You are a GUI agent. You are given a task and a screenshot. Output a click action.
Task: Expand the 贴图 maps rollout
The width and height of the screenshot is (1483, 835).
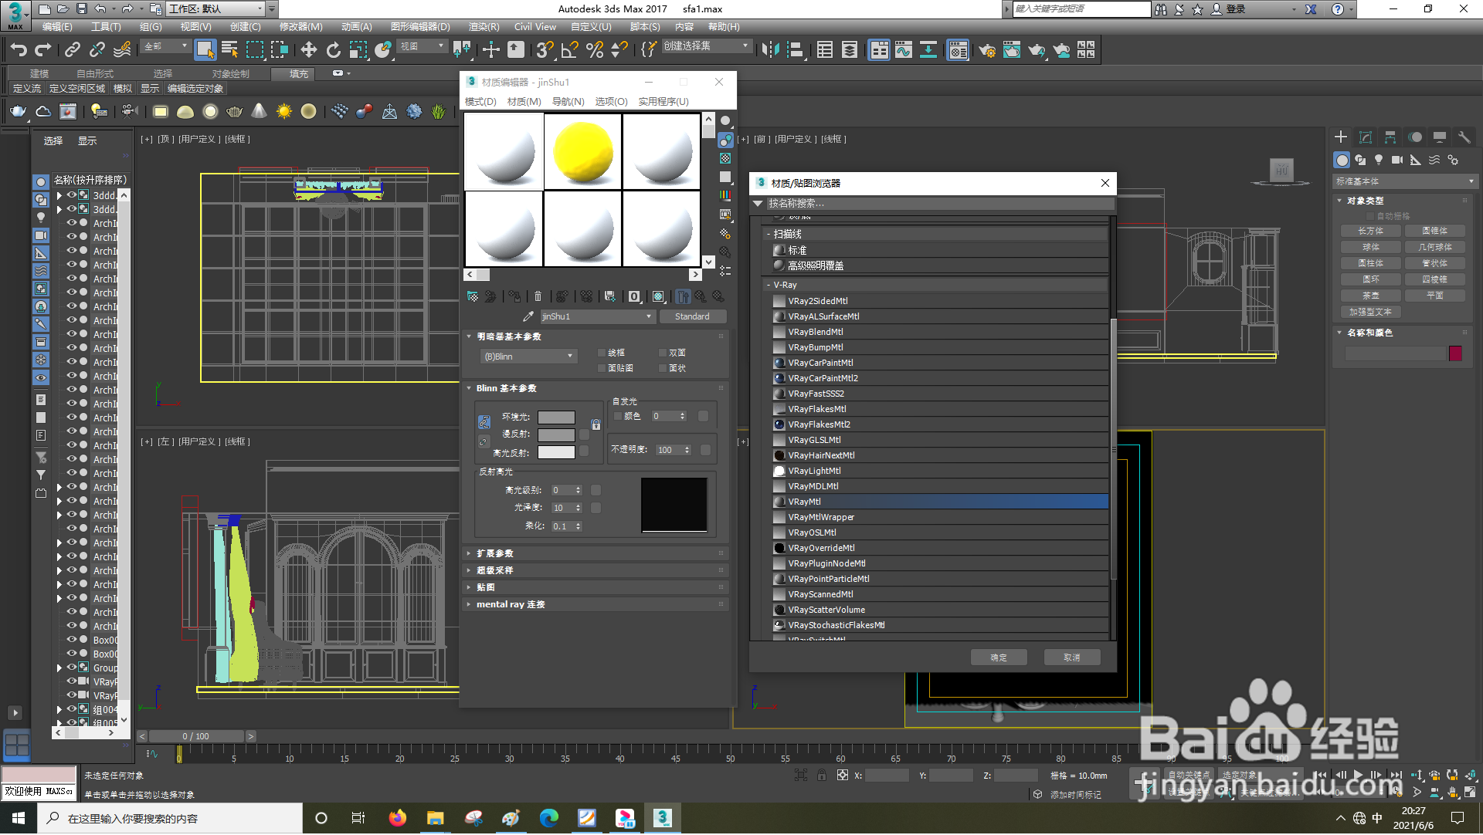click(x=487, y=587)
